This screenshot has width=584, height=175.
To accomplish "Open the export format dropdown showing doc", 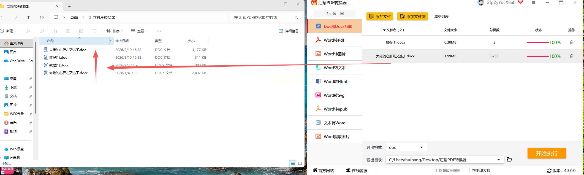I will click(x=406, y=147).
